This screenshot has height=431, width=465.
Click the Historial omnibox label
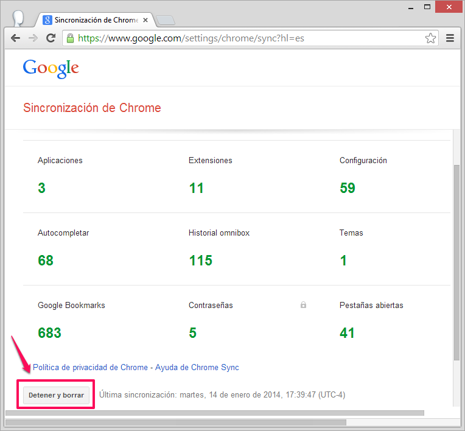point(219,233)
